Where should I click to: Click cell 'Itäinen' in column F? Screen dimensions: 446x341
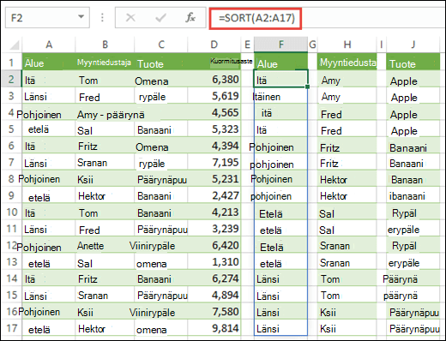click(x=281, y=96)
